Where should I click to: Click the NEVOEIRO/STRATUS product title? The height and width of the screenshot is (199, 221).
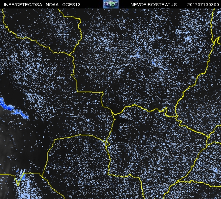[153, 5]
